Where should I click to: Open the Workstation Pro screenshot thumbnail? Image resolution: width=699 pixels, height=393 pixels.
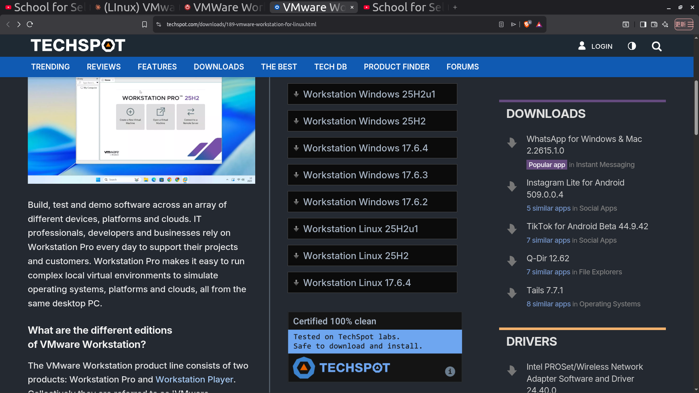click(142, 130)
